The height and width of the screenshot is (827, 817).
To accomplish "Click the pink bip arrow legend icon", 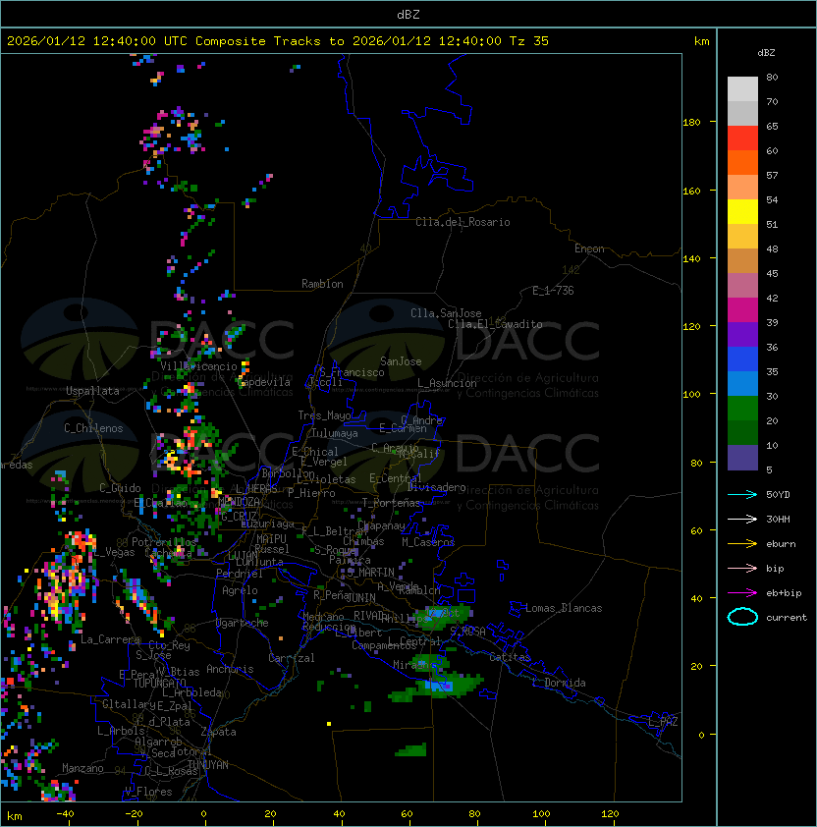I will 742,568.
